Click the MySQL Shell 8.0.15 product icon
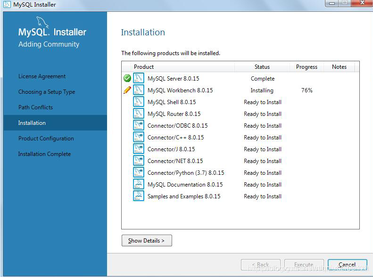The width and height of the screenshot is (373, 277). (x=139, y=102)
